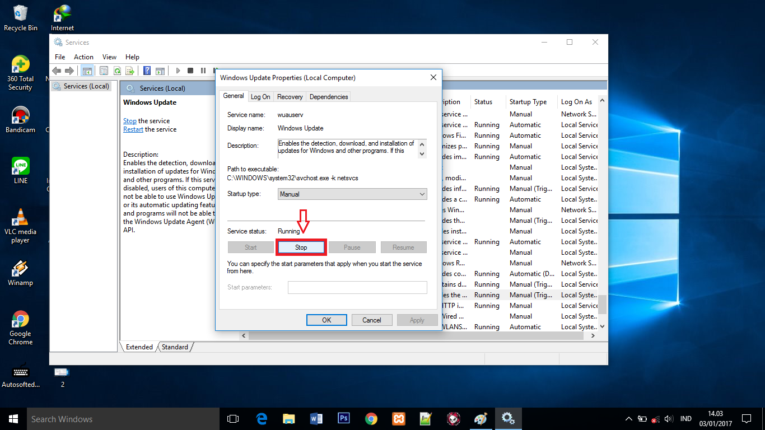The height and width of the screenshot is (430, 765).
Task: Toggle the Show/Hide Console Tree icon
Action: (x=87, y=70)
